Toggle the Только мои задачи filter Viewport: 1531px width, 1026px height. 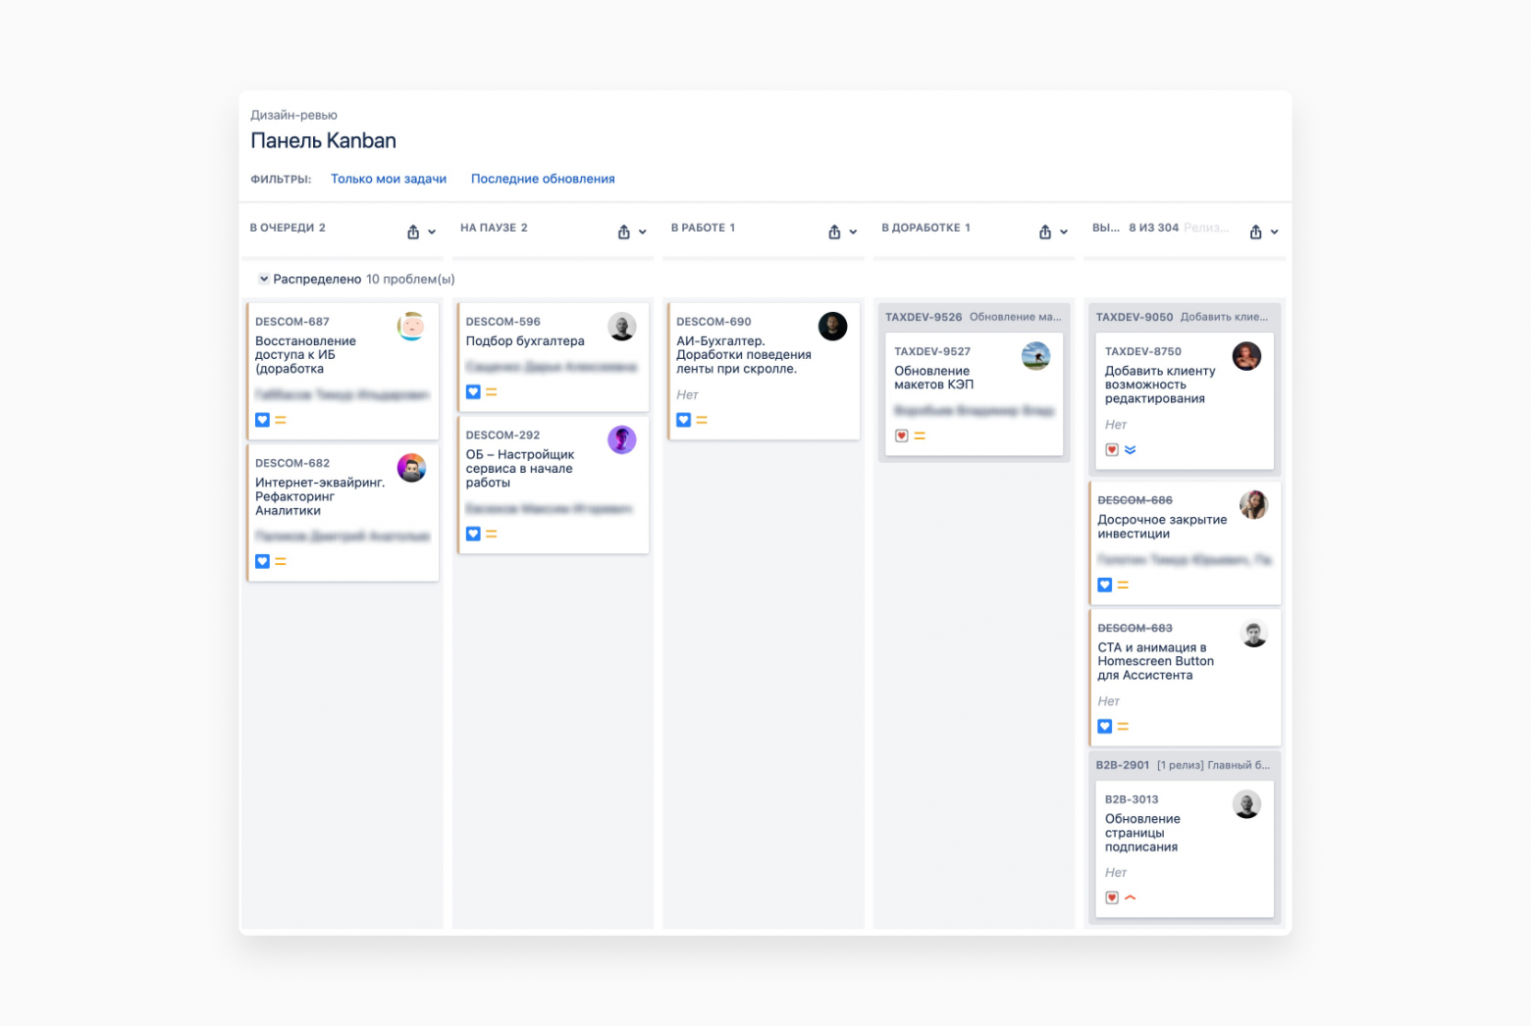389,180
